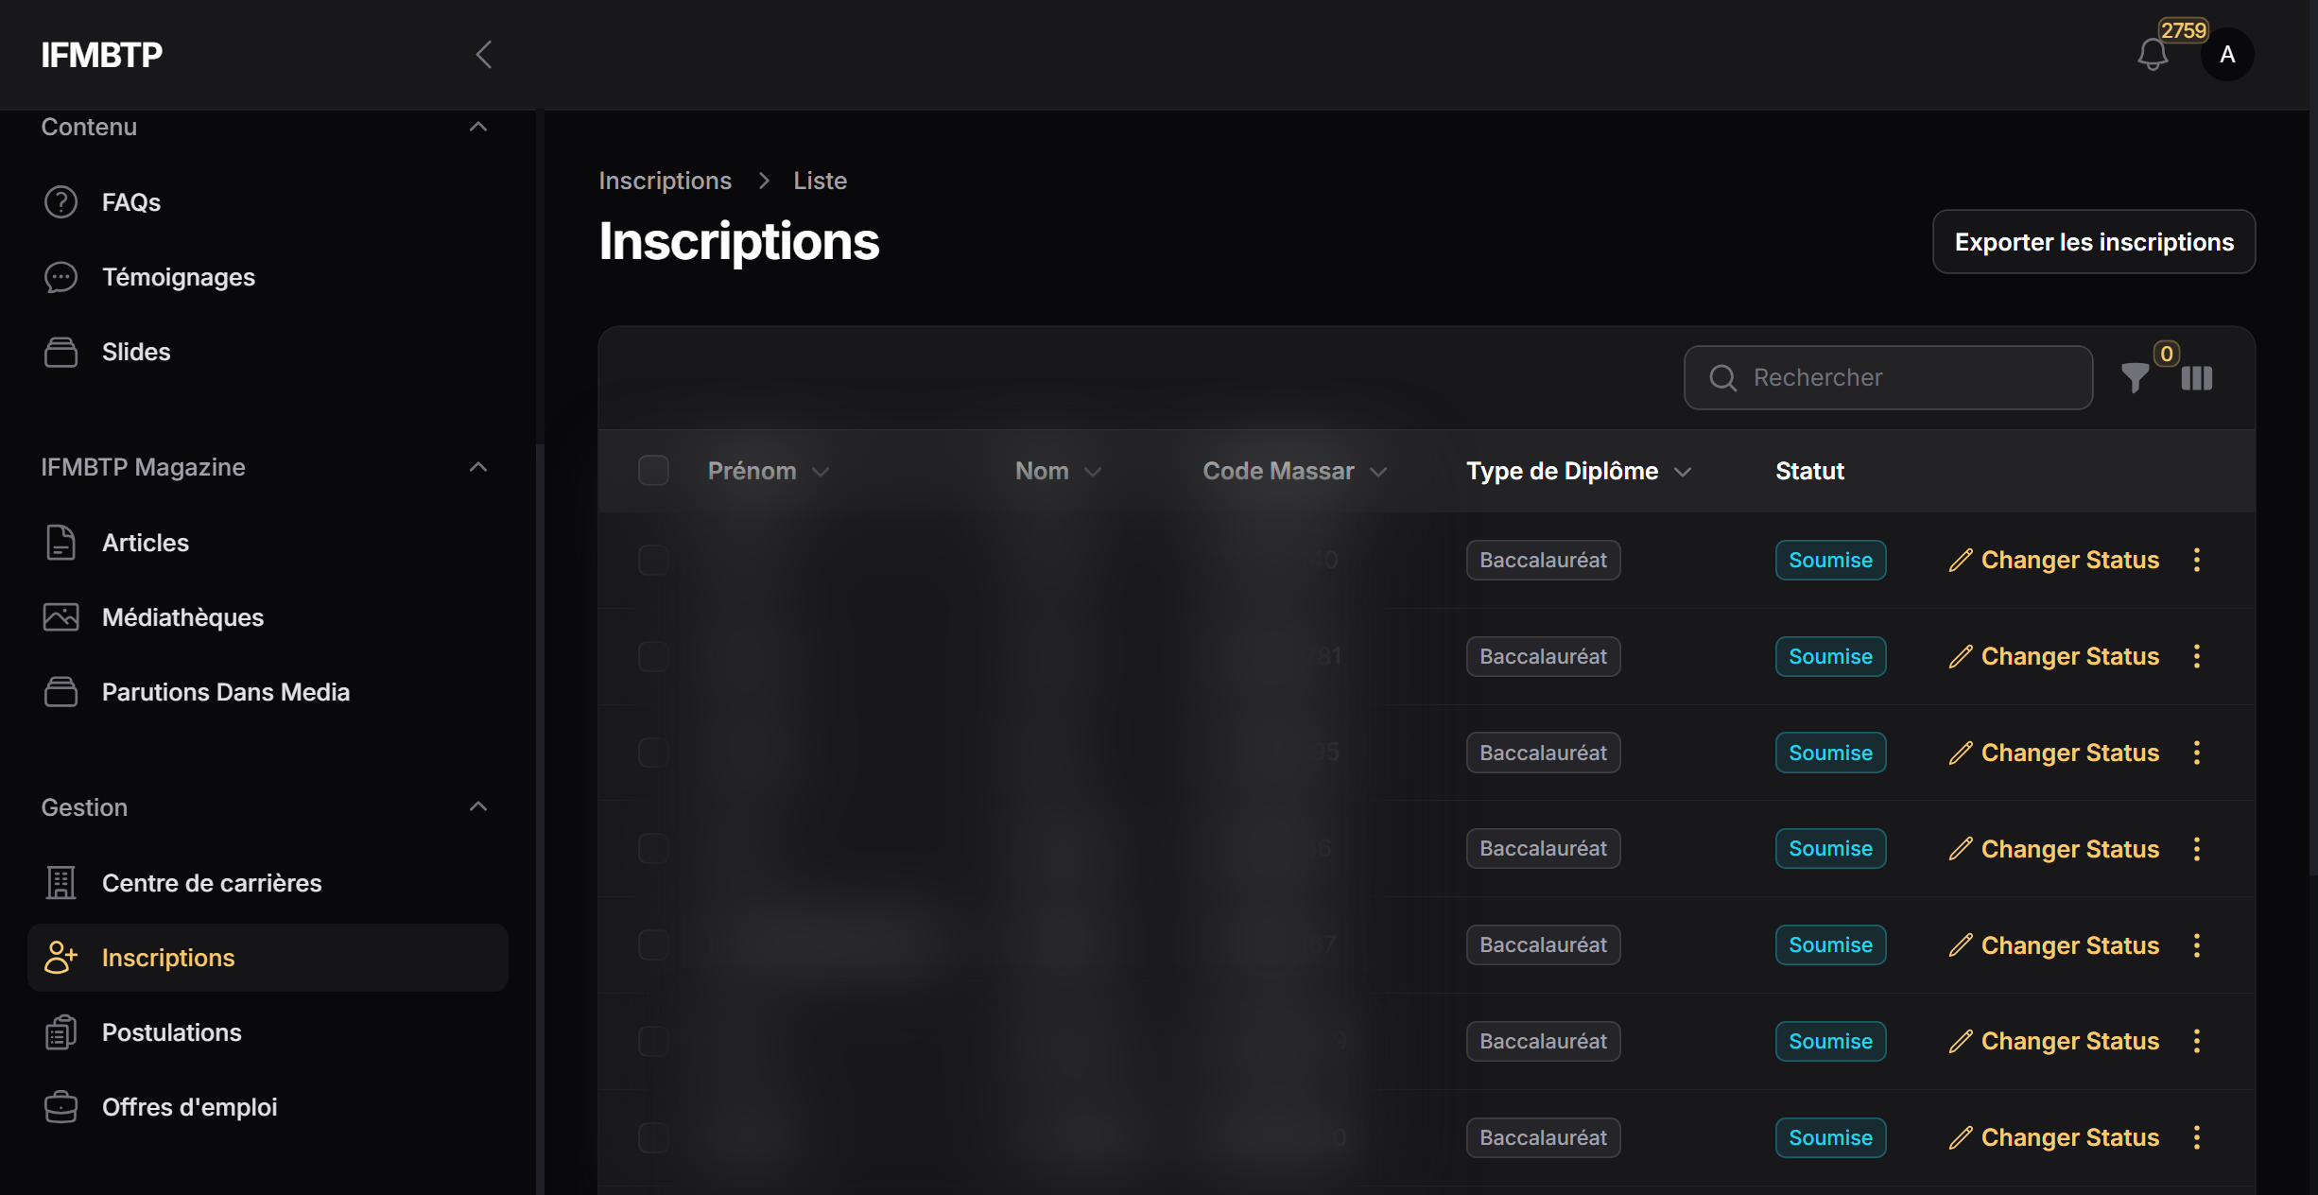
Task: Open the user avatar menu "A"
Action: [2227, 55]
